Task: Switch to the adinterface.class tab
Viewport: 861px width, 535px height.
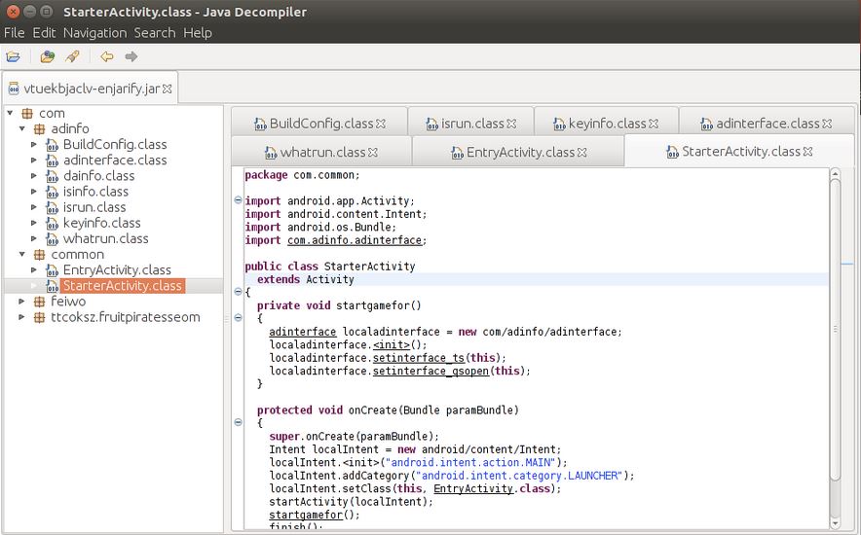Action: [766, 124]
